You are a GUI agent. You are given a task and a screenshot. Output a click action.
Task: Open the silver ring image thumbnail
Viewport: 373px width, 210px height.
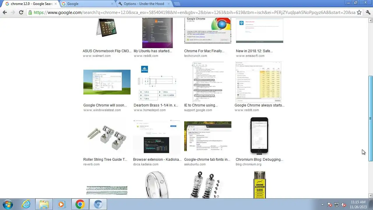157,185
